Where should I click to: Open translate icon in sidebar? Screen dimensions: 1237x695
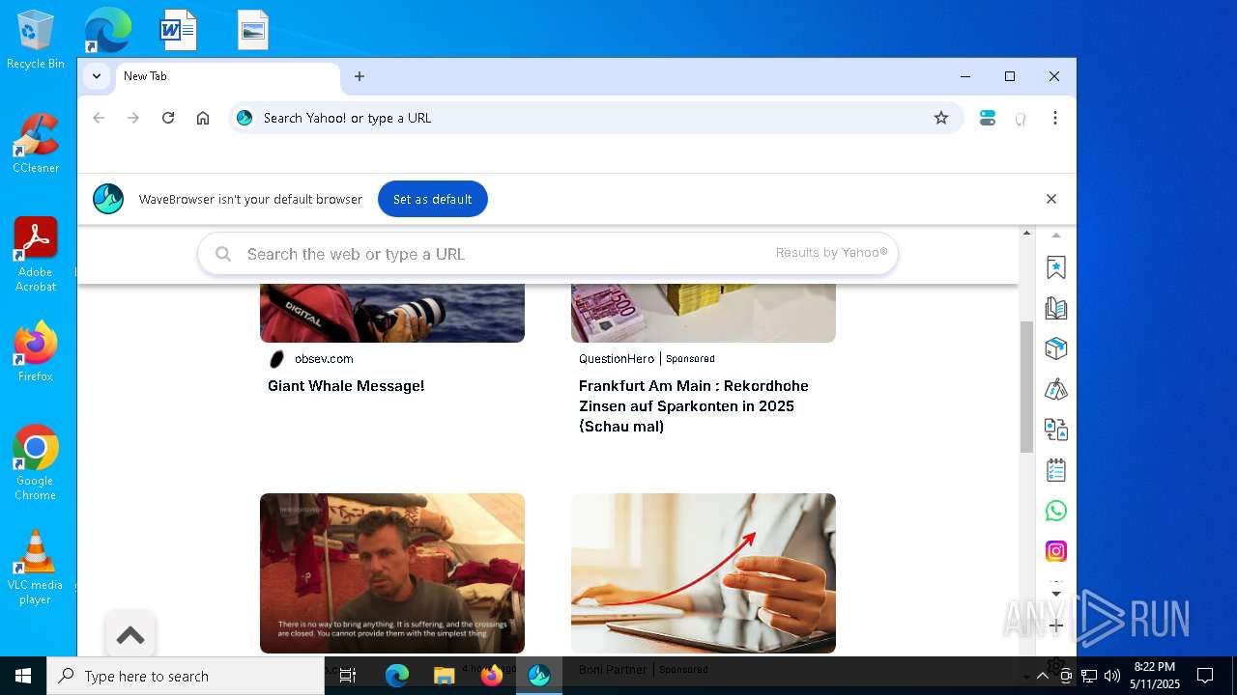point(1056,430)
